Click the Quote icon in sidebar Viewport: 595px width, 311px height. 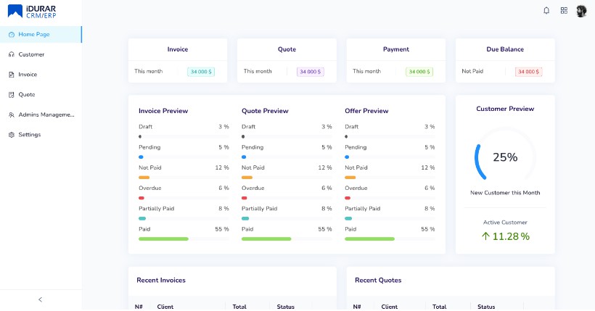pos(12,94)
